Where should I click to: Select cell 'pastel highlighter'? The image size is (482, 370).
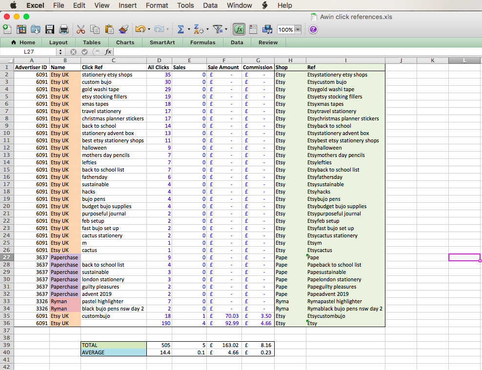[x=114, y=301]
